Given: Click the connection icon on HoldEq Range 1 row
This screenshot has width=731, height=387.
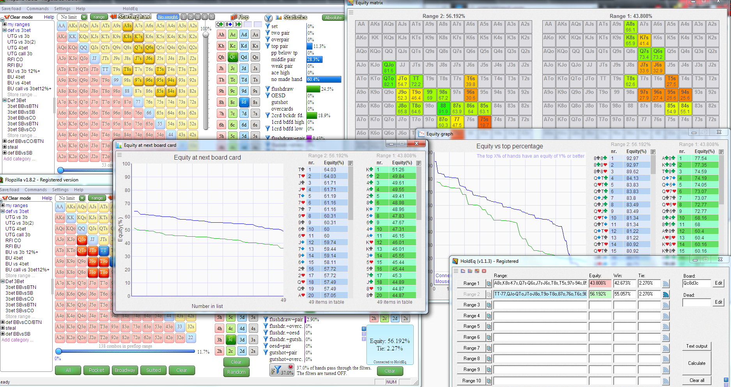Looking at the screenshot, I should coord(666,283).
